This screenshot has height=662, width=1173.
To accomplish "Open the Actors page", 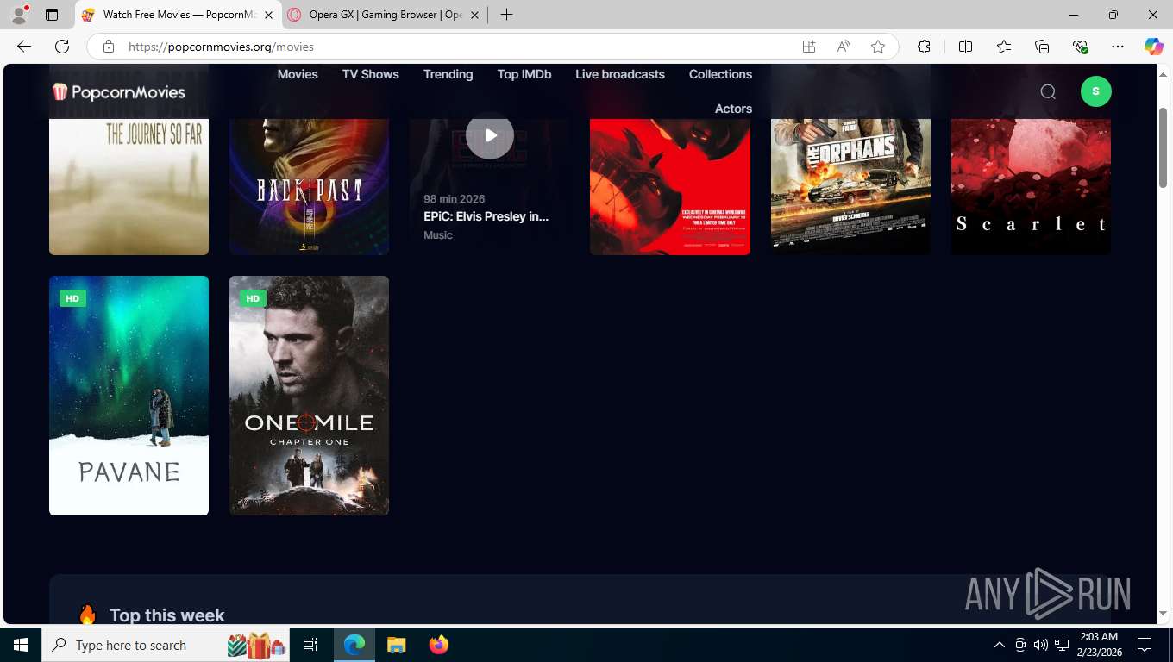I will tap(733, 109).
